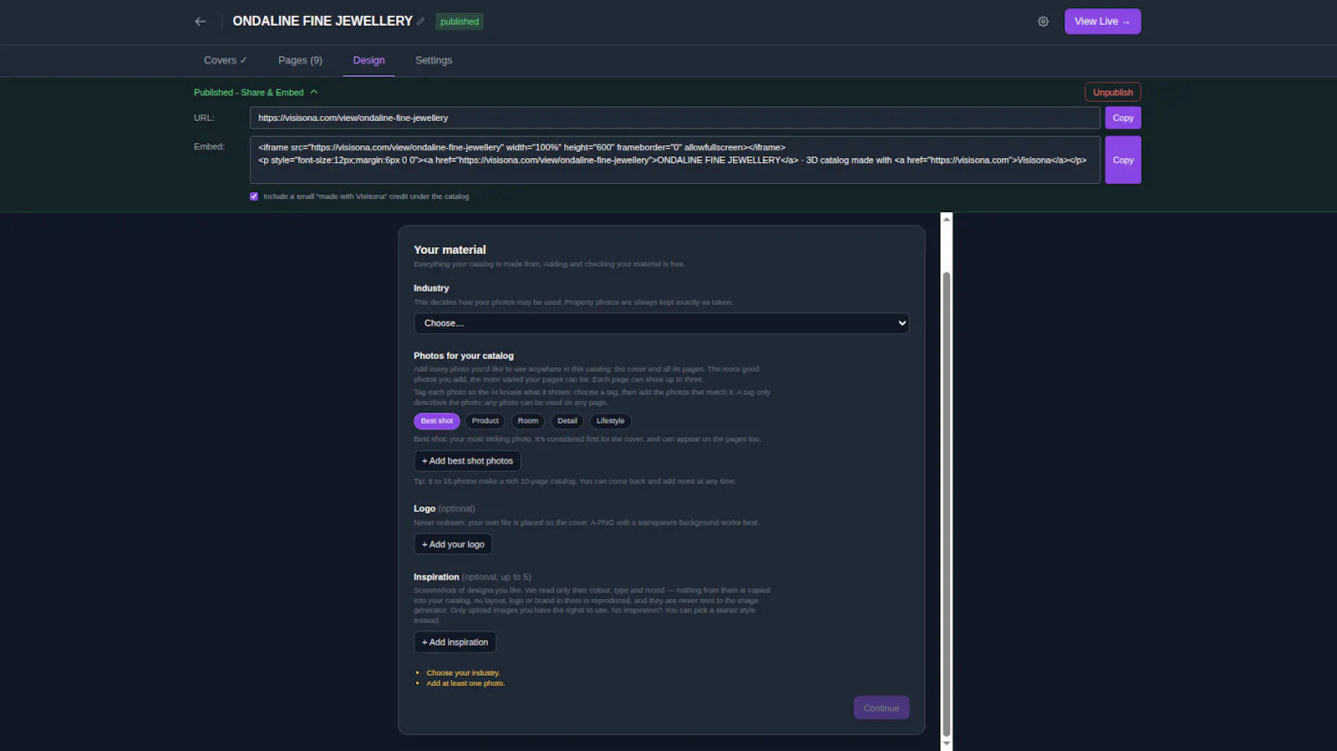
Task: Switch to the Pages (9) tab
Action: 300,60
